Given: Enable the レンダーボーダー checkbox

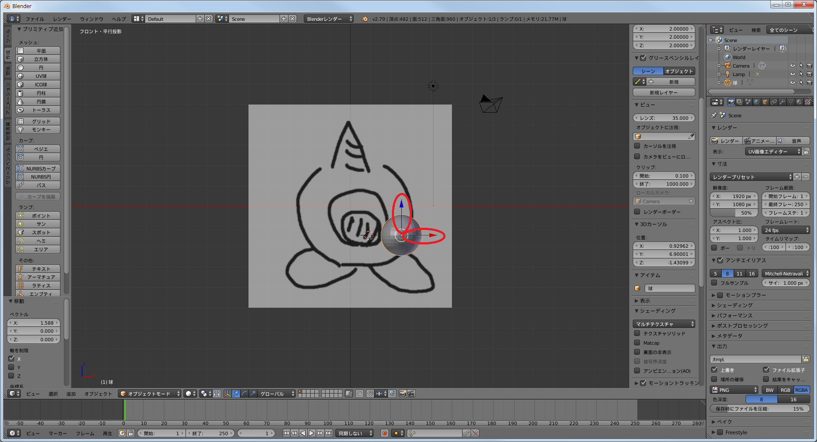Looking at the screenshot, I should pyautogui.click(x=637, y=212).
